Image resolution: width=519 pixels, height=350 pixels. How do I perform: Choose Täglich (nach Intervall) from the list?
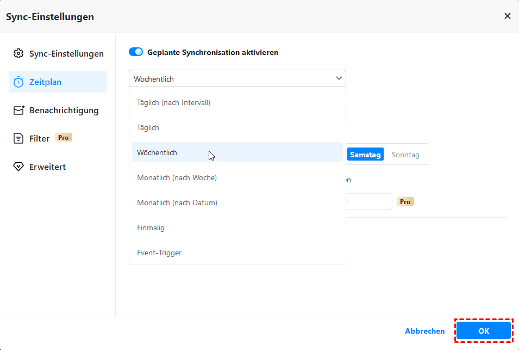coord(173,102)
